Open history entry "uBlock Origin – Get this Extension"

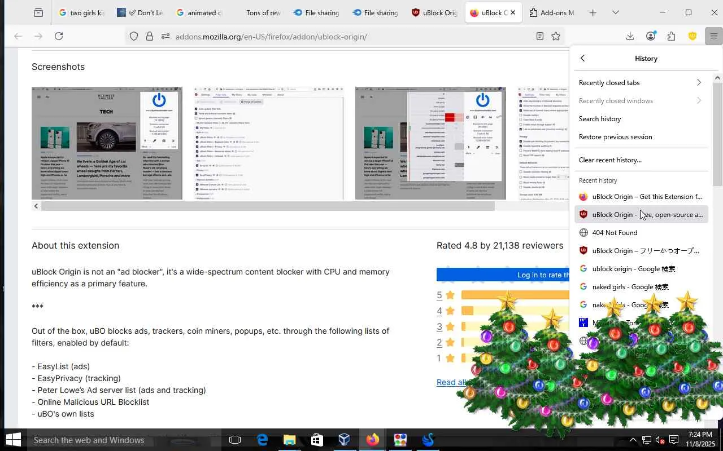pyautogui.click(x=641, y=197)
